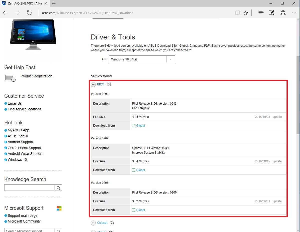Click the 'Customer Service' heading
Image resolution: width=300 pixels, height=232 pixels.
pos(24,96)
